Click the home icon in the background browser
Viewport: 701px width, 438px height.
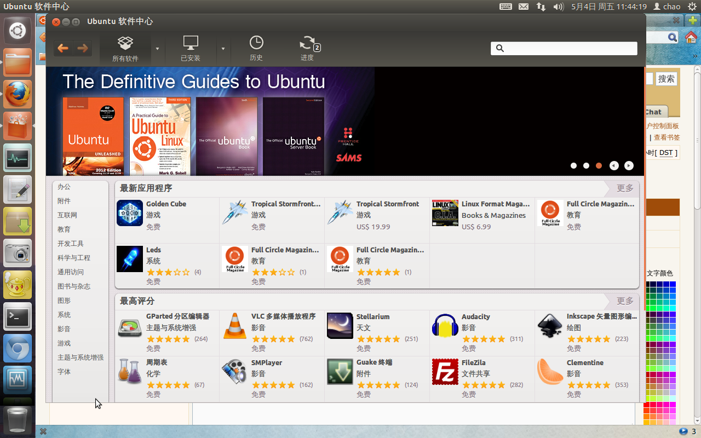click(x=691, y=37)
